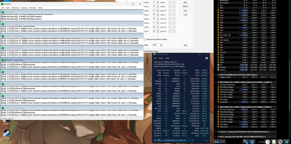Open Steam desktop shortcut
Image resolution: width=291 pixels, height=144 pixels.
7,133
